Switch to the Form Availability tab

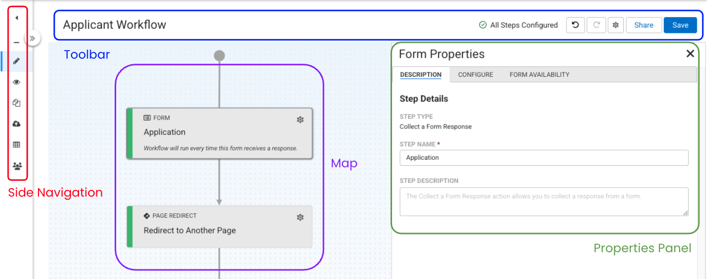tap(539, 74)
